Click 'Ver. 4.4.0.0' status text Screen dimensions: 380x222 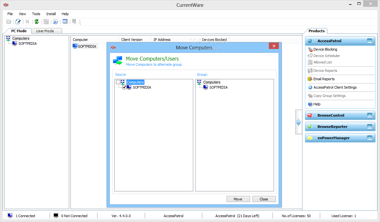pyautogui.click(x=121, y=216)
